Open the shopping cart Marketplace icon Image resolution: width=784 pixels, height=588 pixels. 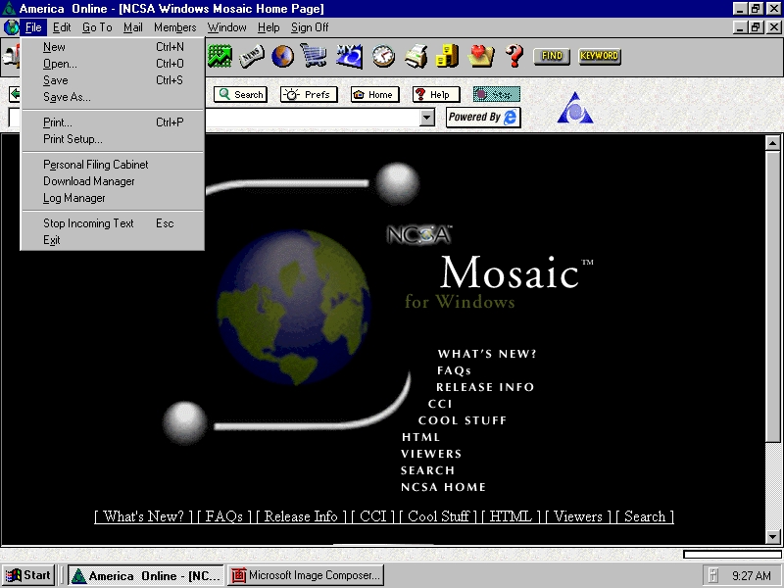[x=315, y=56]
